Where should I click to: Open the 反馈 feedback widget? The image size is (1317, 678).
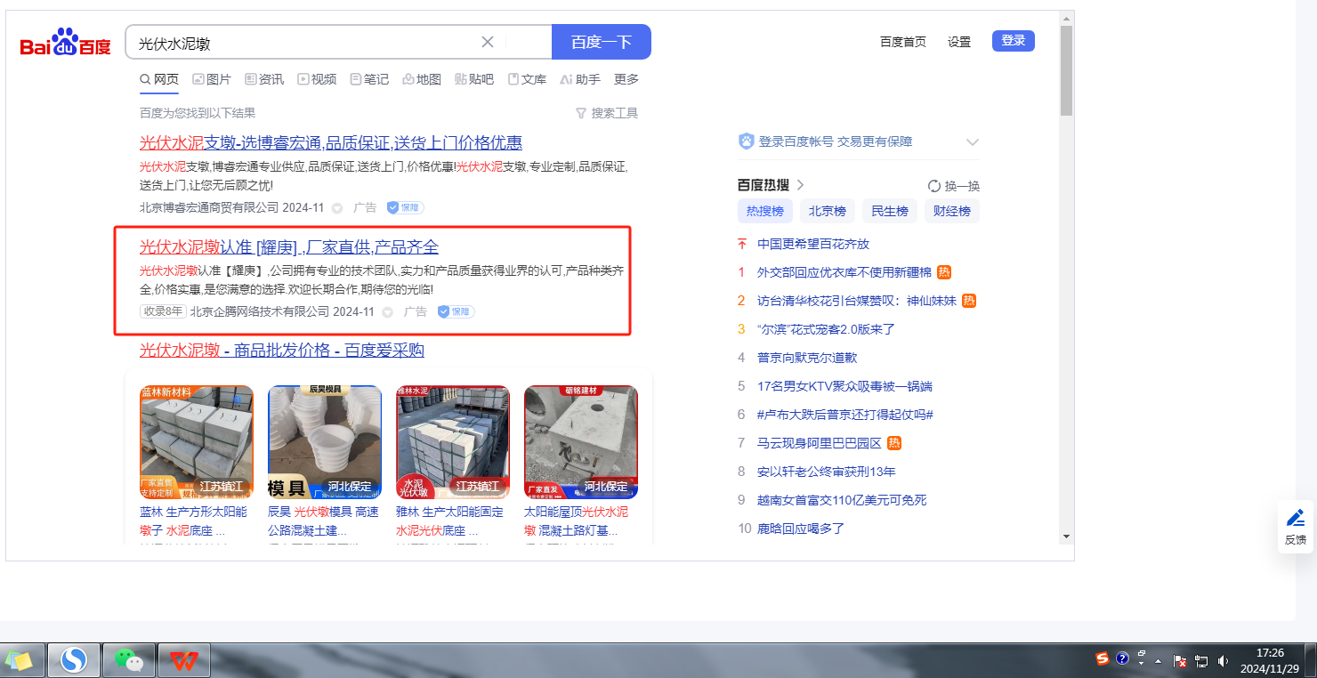coord(1296,527)
